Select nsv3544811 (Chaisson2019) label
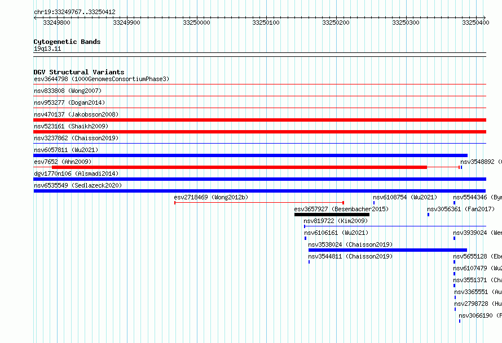 (x=350, y=256)
